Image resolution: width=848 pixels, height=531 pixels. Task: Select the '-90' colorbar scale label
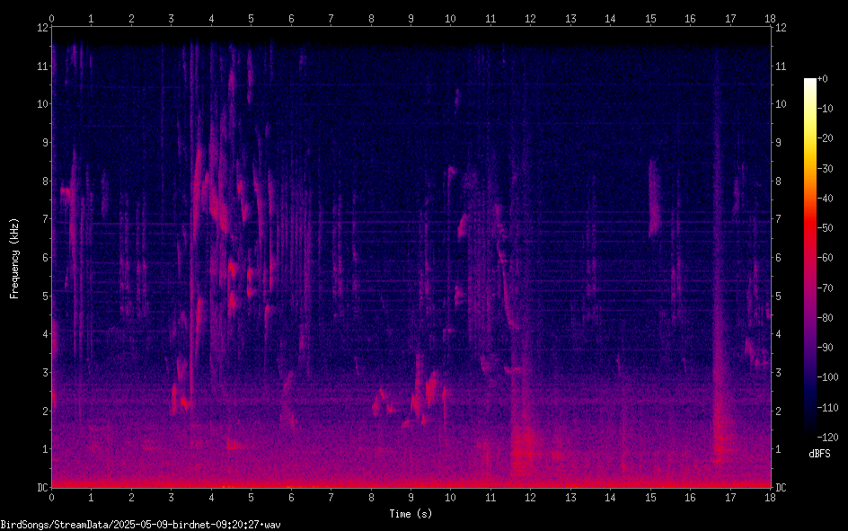point(826,348)
